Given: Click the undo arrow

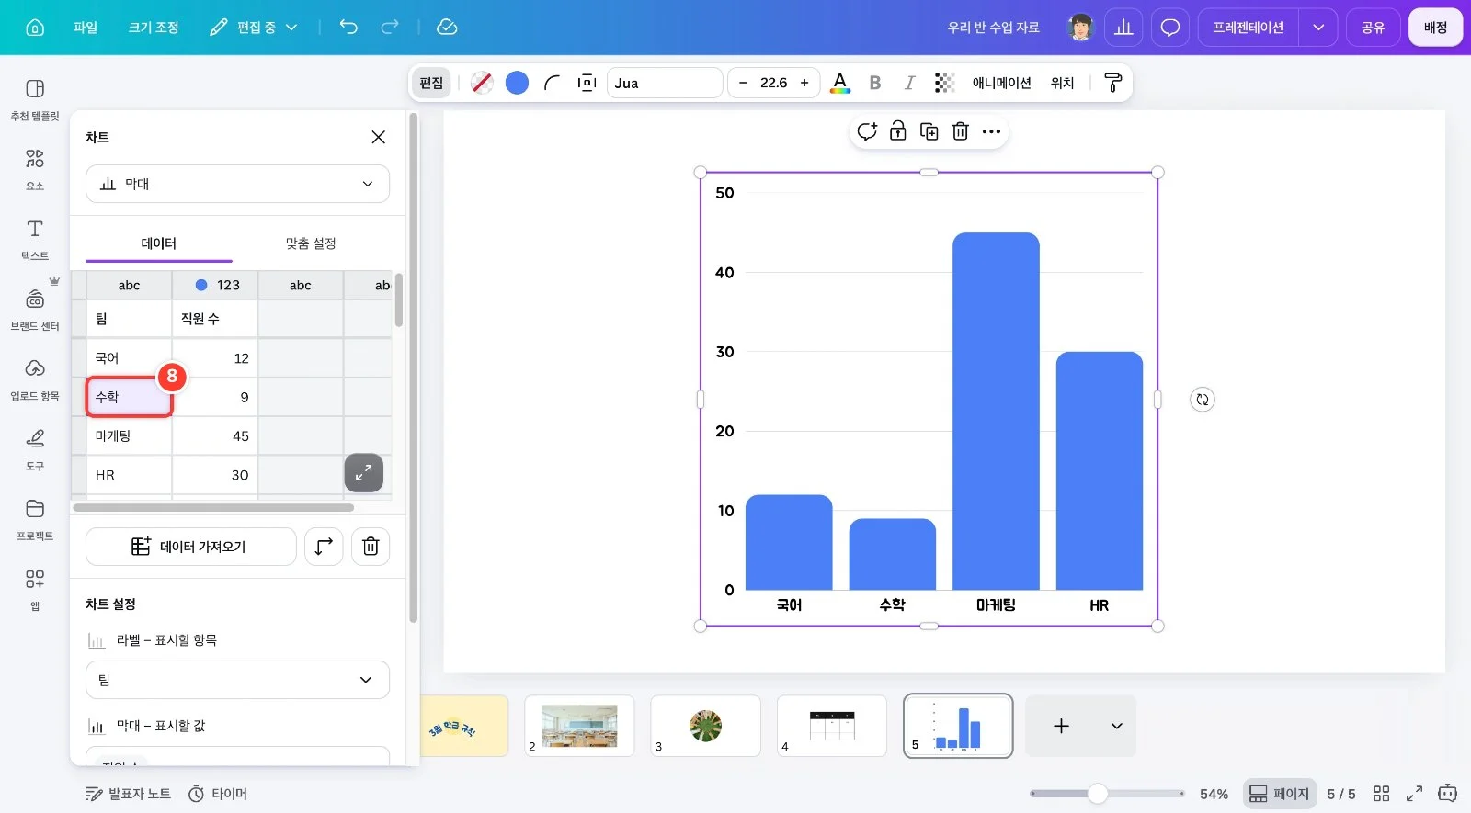Looking at the screenshot, I should click(x=348, y=28).
